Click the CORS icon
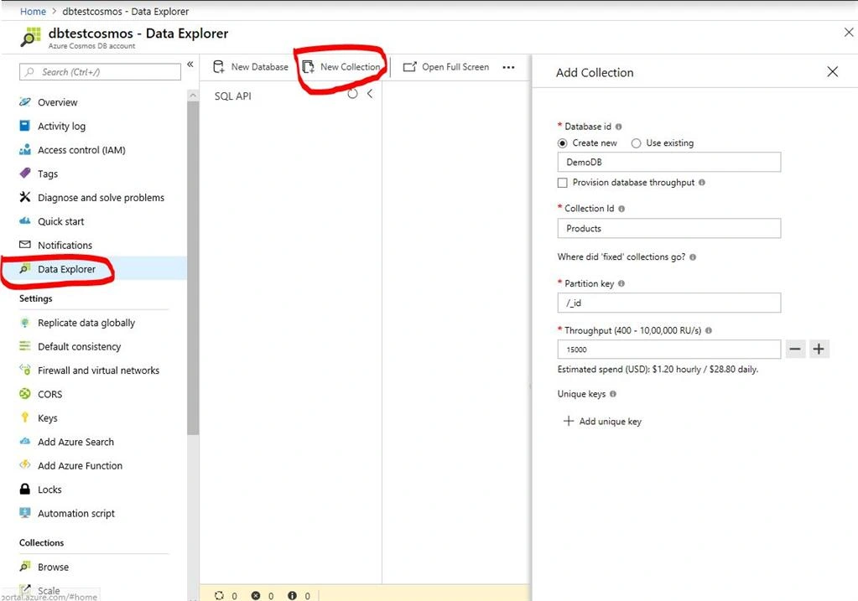 coord(24,394)
